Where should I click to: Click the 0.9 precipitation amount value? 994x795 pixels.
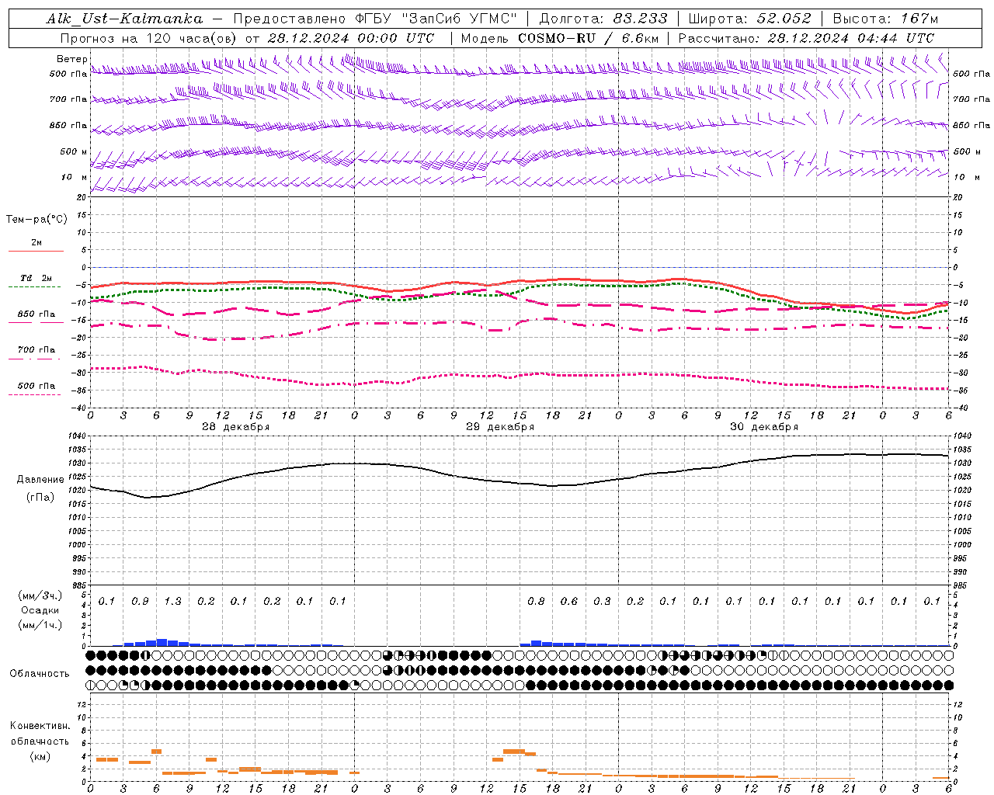click(140, 602)
